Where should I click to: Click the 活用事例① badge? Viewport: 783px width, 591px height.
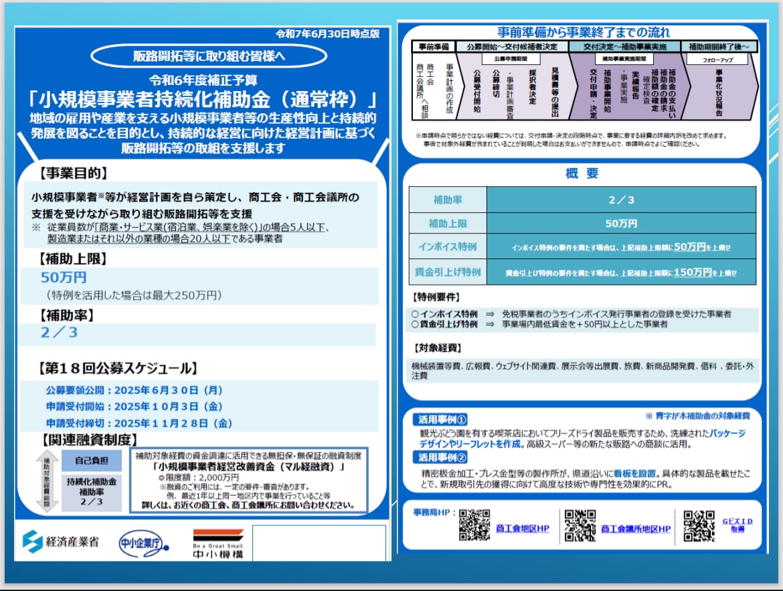click(440, 419)
